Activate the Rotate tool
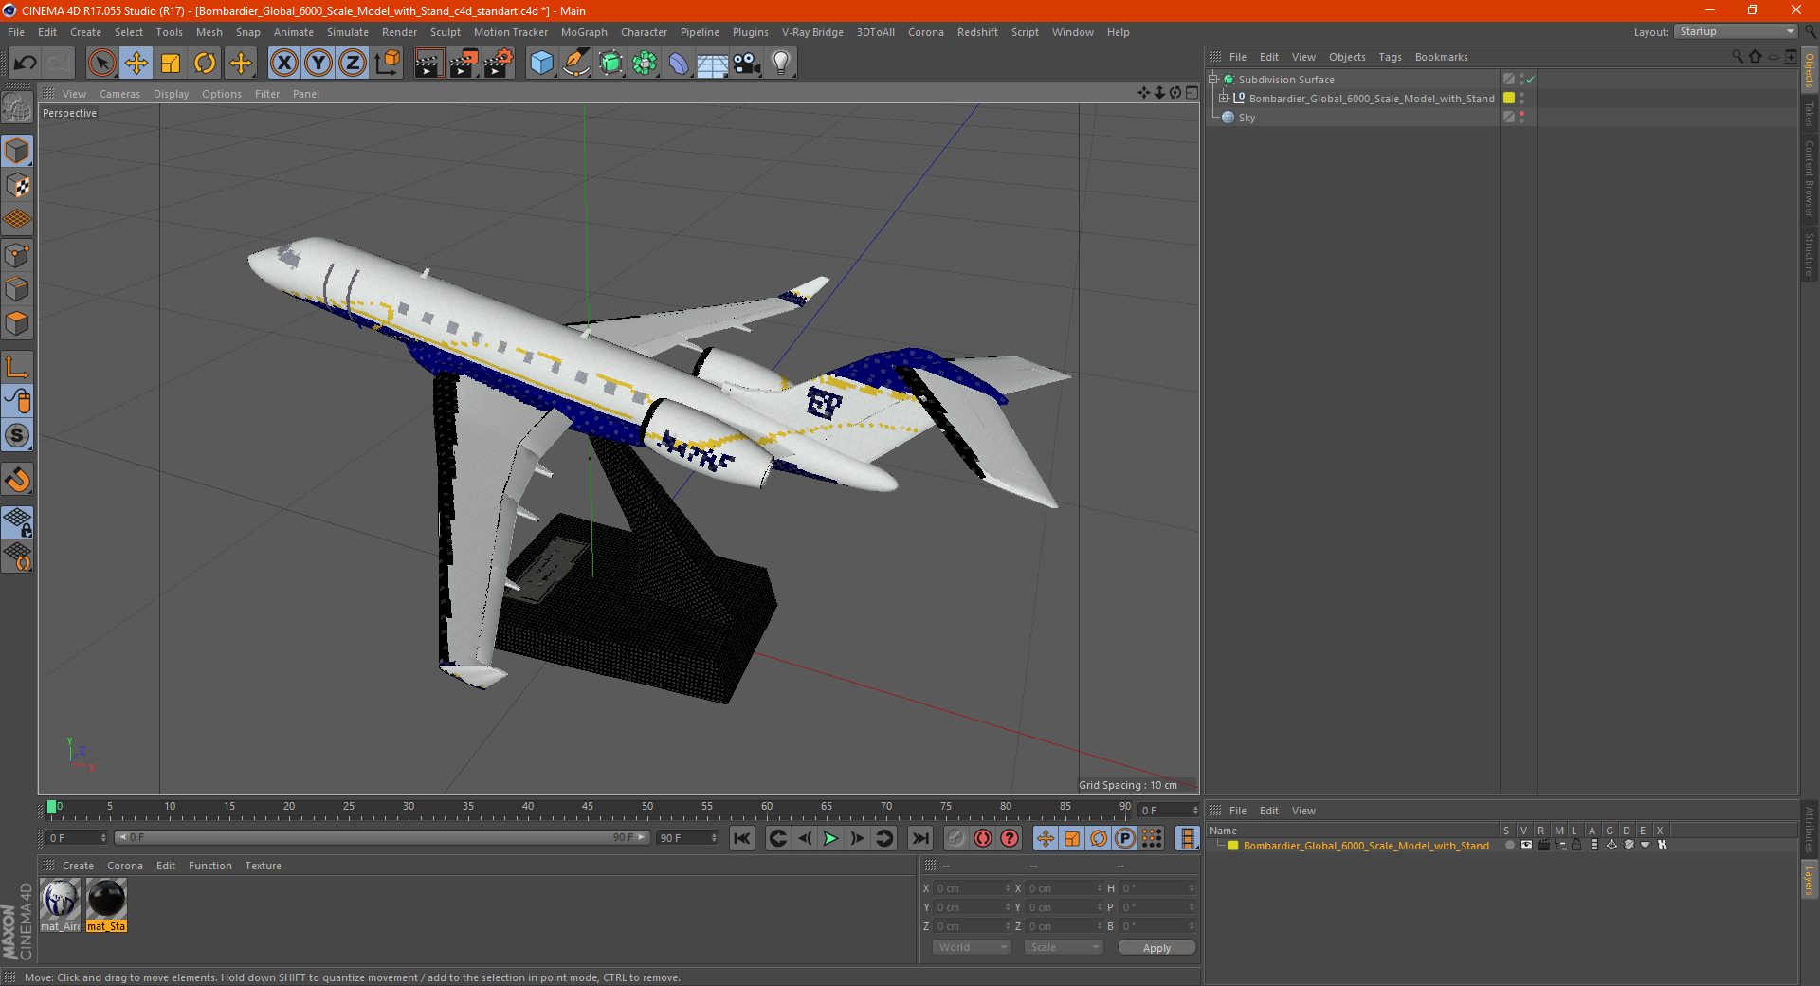The image size is (1820, 986). (205, 64)
